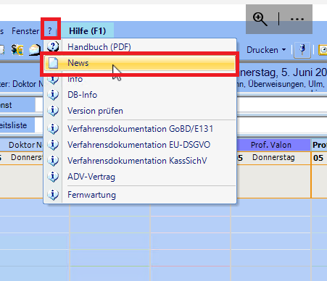Open the Fenster menu
This screenshot has height=281, width=327.
click(x=25, y=31)
